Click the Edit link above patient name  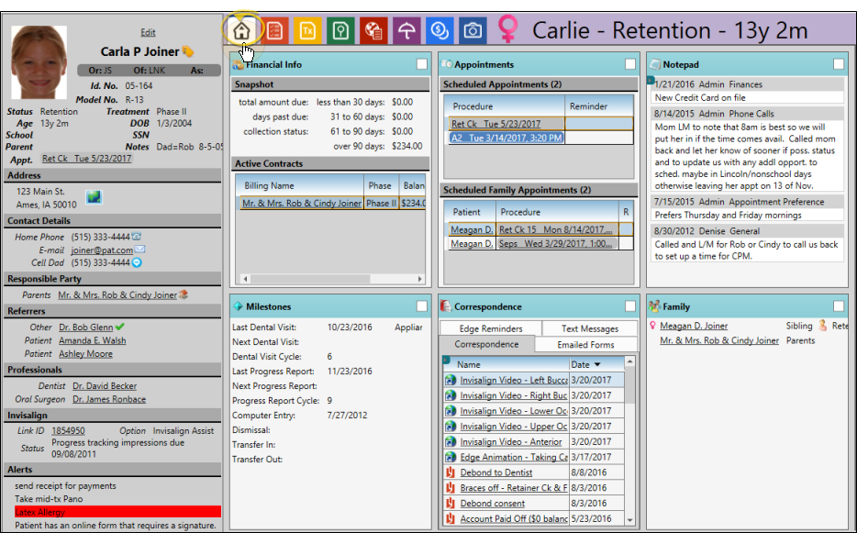coord(148,32)
